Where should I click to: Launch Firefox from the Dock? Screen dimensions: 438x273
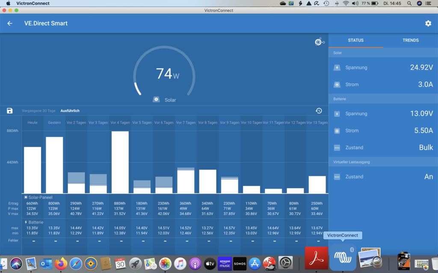pyautogui.click(x=61, y=264)
